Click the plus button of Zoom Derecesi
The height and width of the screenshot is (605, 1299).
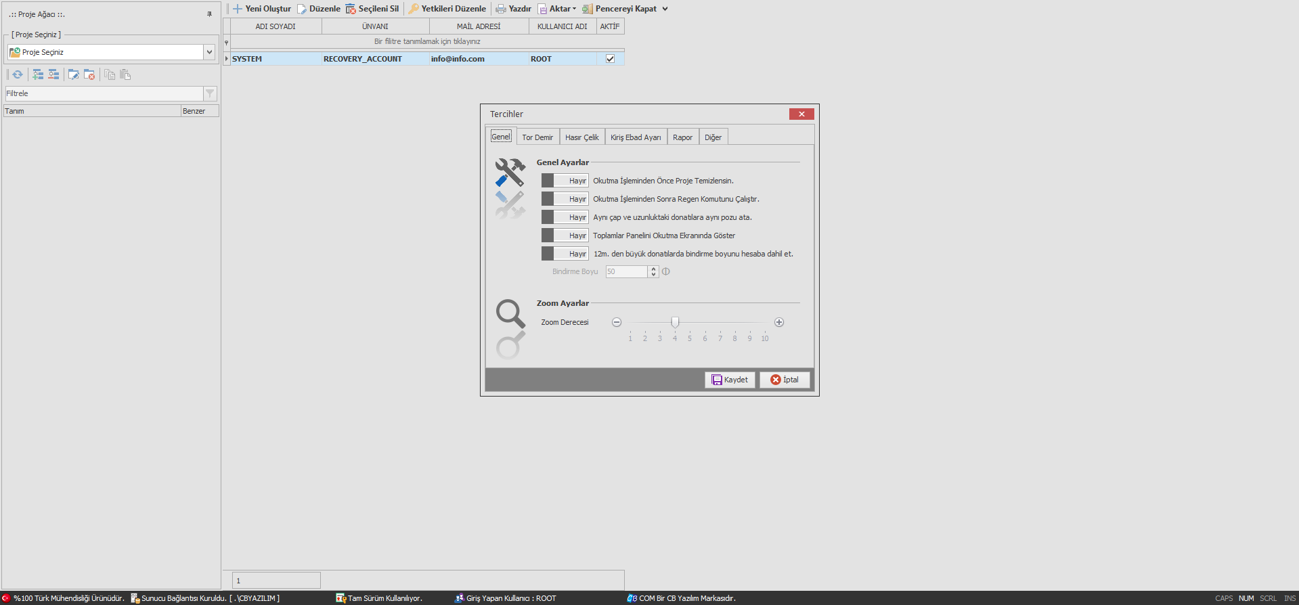pyautogui.click(x=779, y=322)
